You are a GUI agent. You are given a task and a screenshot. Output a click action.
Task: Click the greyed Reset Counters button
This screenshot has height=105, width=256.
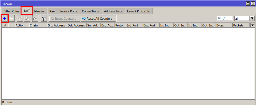(65, 19)
